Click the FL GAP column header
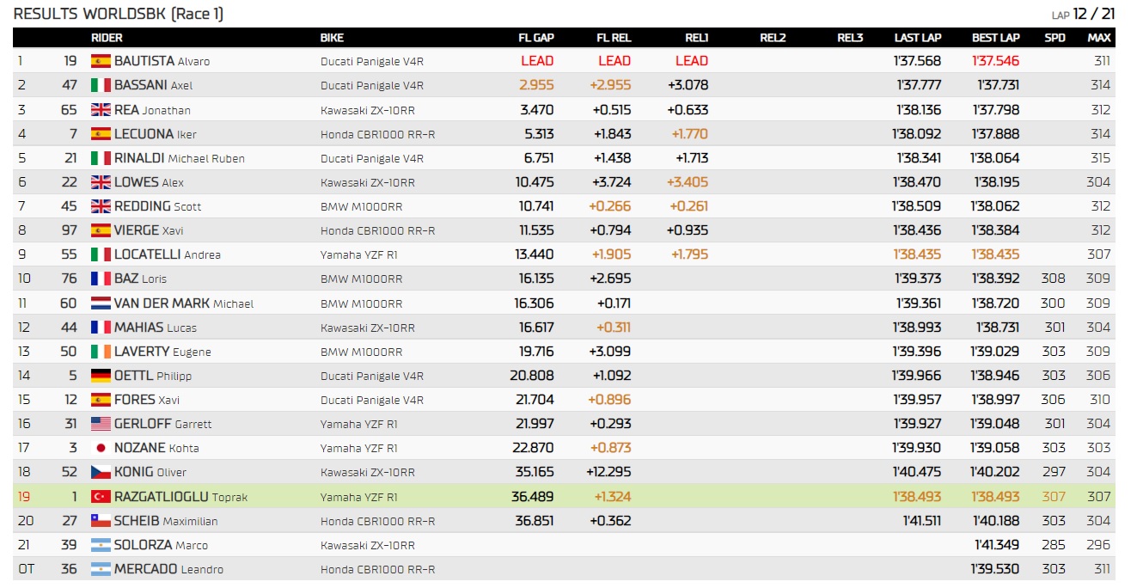The width and height of the screenshot is (1137, 588). click(x=536, y=38)
